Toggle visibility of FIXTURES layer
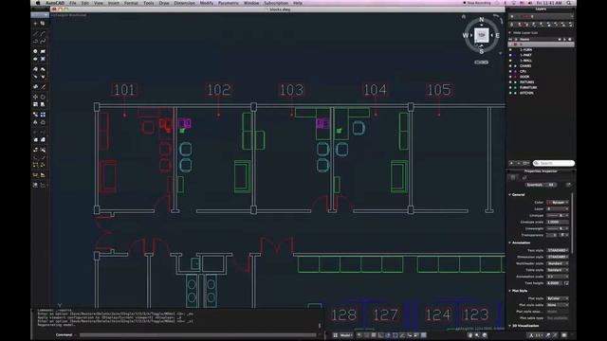 (510, 82)
